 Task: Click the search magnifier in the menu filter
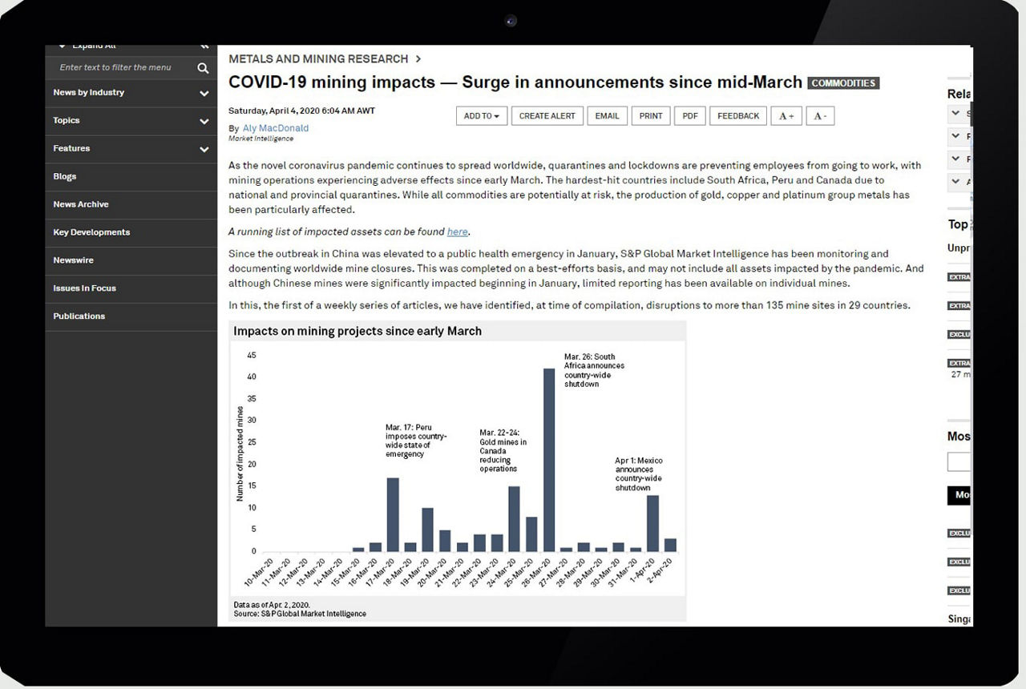[x=204, y=68]
